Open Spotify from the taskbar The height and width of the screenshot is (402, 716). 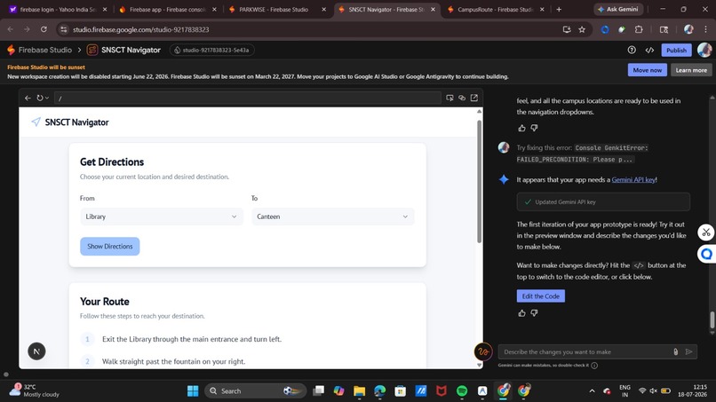462,390
